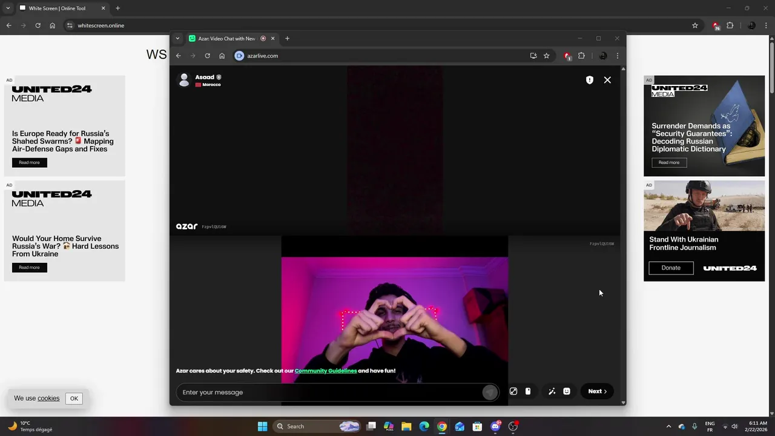
Task: Close the Azar chat with the X
Action: click(607, 80)
